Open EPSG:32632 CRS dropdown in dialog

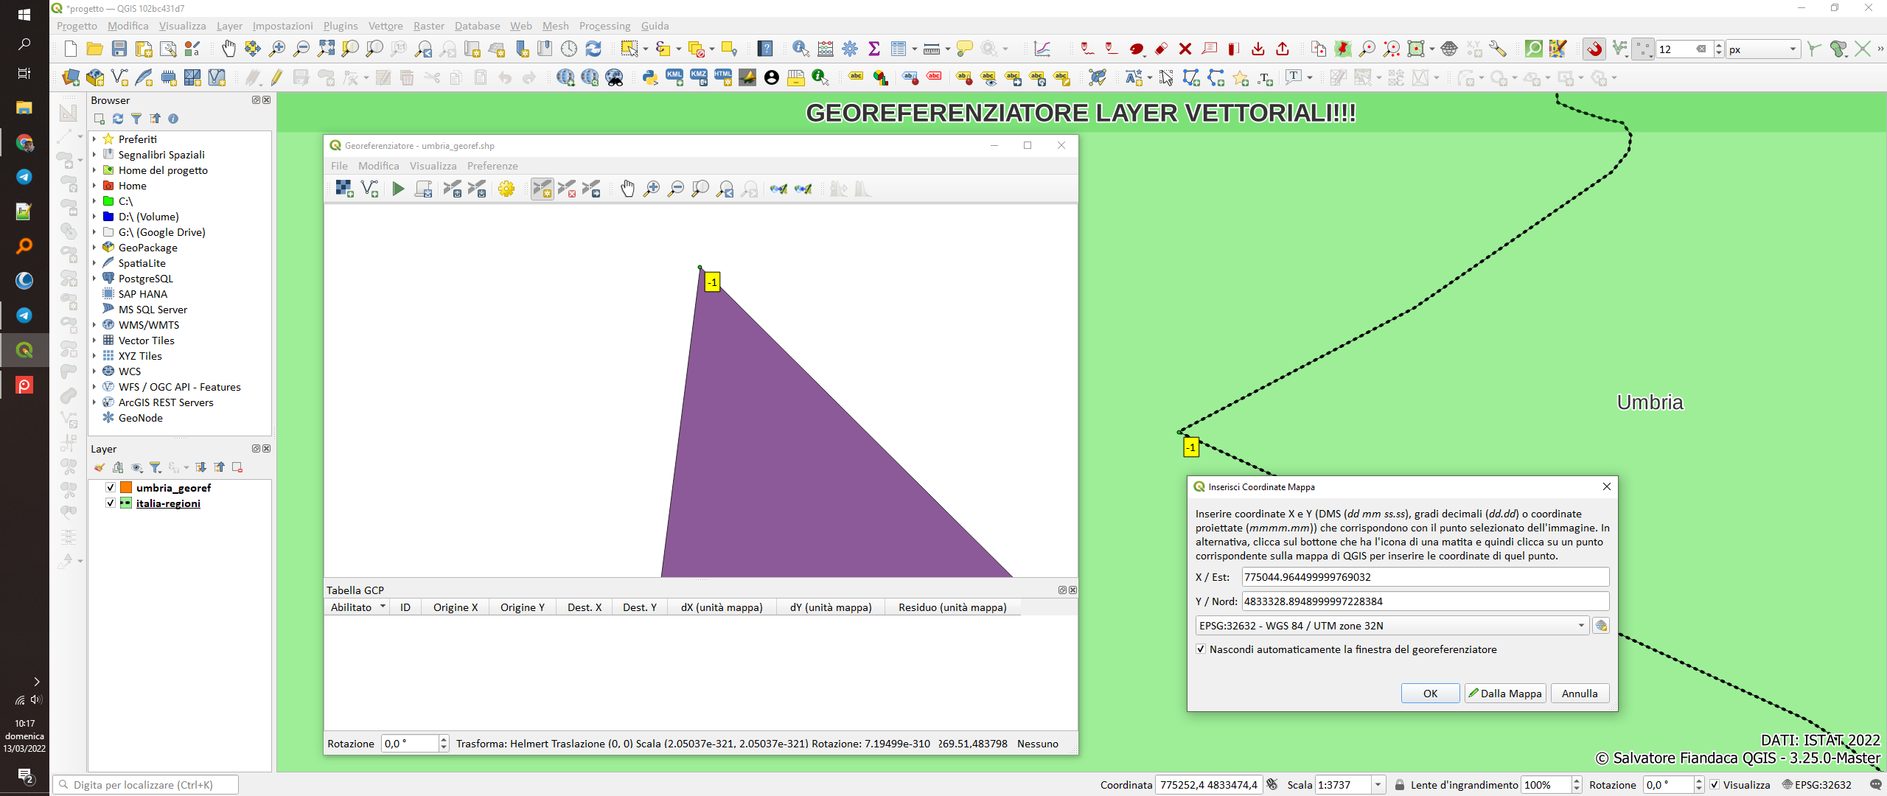pyautogui.click(x=1580, y=626)
